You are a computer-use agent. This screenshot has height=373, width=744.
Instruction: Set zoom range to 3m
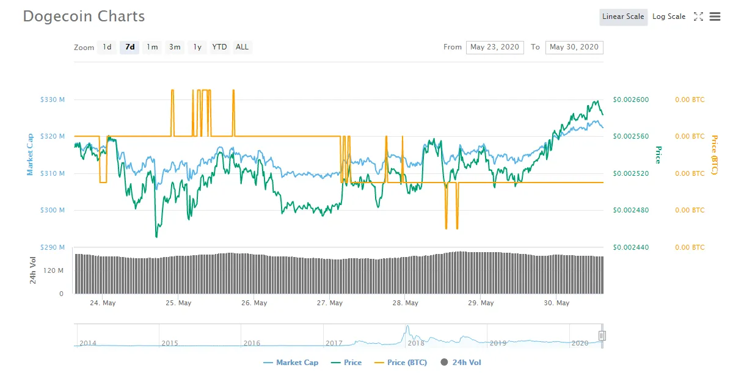[175, 47]
